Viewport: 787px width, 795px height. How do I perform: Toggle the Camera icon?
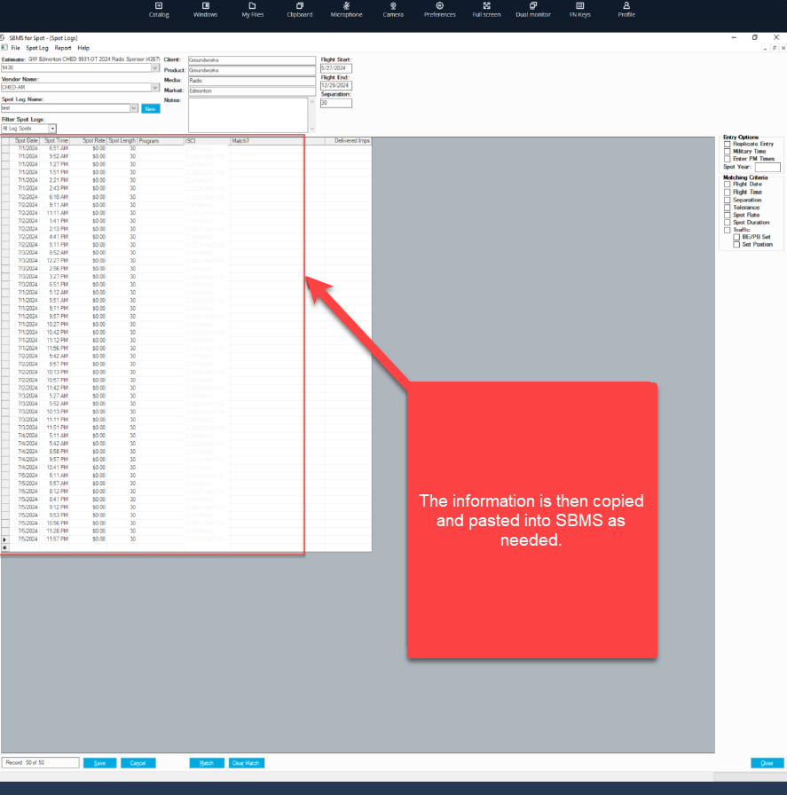[393, 9]
